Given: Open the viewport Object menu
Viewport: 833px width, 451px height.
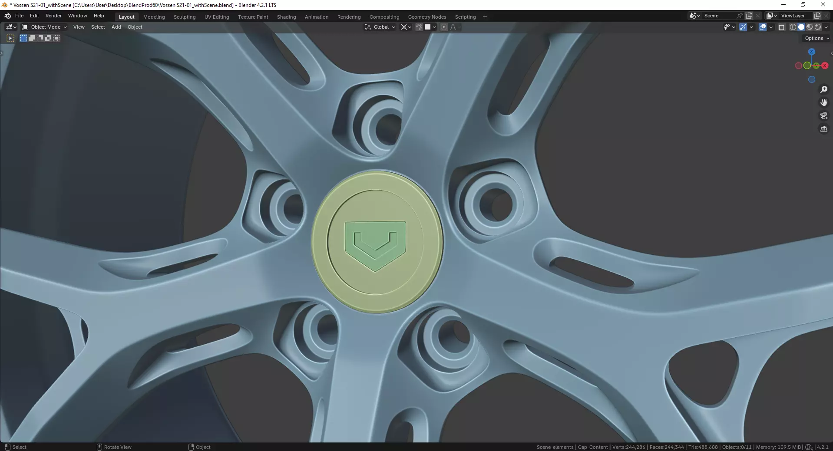Looking at the screenshot, I should tap(135, 27).
